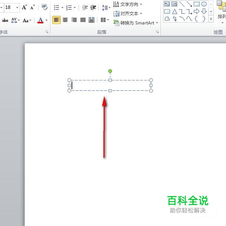Screen dimensions: 226x226
Task: Open the font color dropdown arrow
Action: [46, 20]
